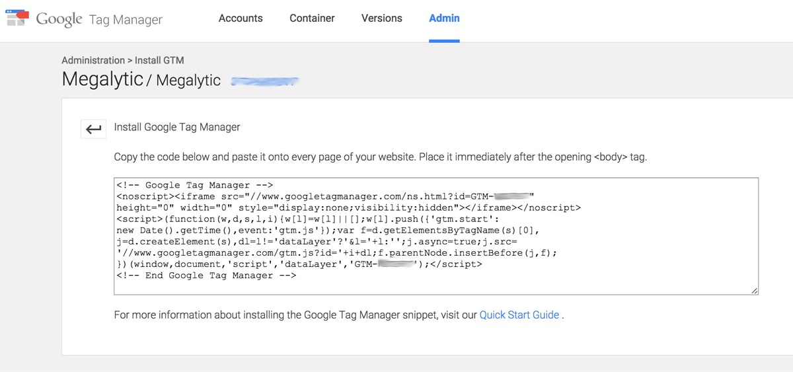Click the textarea resize handle corner
The height and width of the screenshot is (372, 793).
coord(754,290)
